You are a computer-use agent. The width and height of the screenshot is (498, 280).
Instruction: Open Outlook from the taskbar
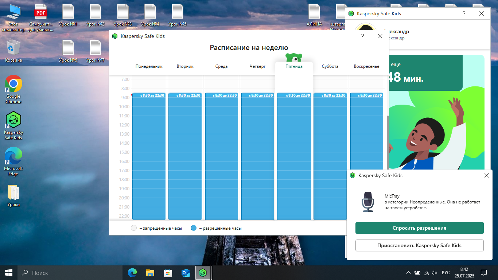[x=186, y=273]
